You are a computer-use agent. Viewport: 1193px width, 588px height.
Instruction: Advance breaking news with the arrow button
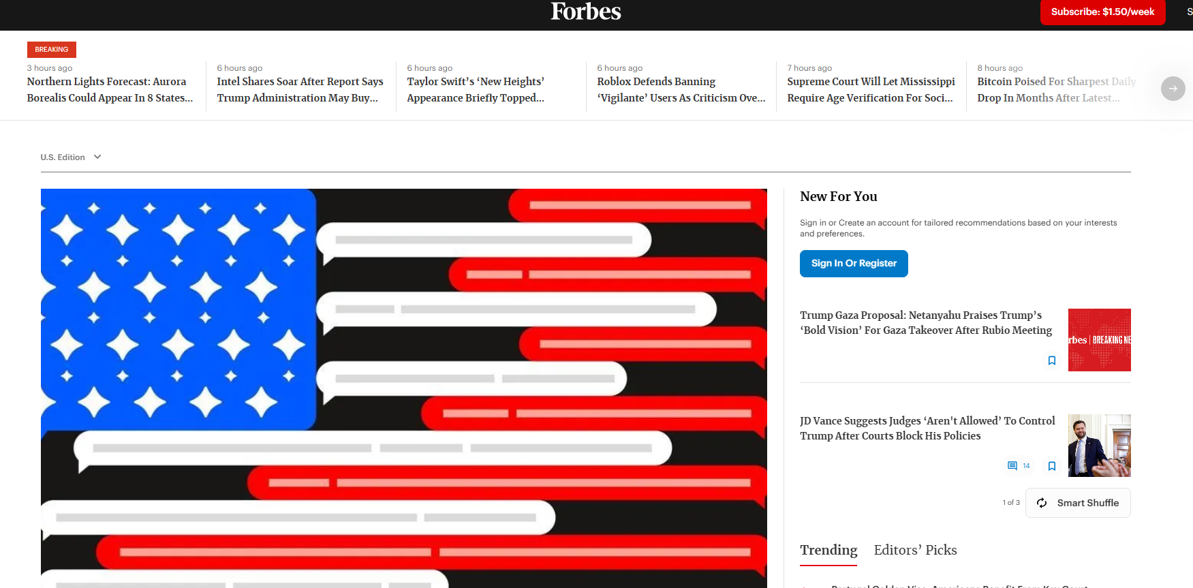point(1173,89)
